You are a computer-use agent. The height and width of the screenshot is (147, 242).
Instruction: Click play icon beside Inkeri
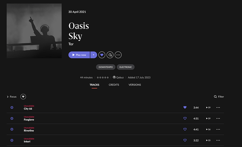click(x=12, y=140)
